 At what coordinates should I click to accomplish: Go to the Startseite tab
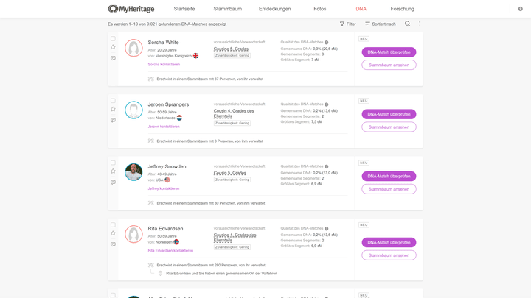pyautogui.click(x=184, y=9)
